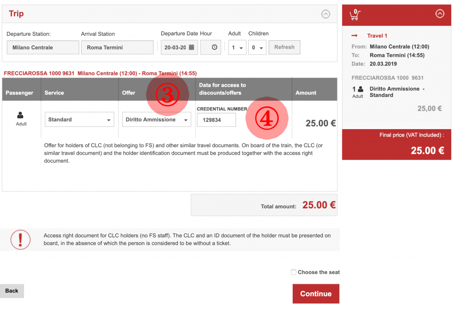The width and height of the screenshot is (454, 313).
Task: Click the Continue button
Action: pos(316,293)
